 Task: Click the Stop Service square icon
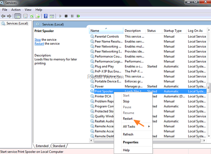pos(66,16)
